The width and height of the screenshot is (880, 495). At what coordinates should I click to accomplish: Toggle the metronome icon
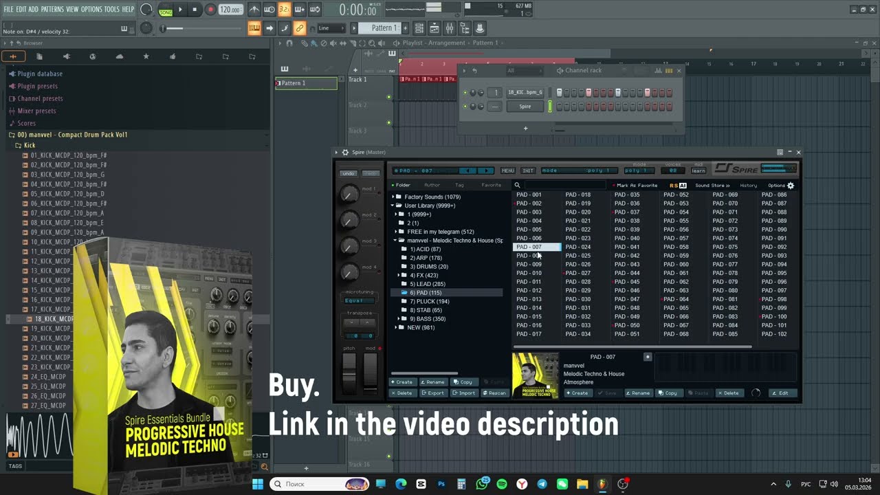pyautogui.click(x=254, y=10)
